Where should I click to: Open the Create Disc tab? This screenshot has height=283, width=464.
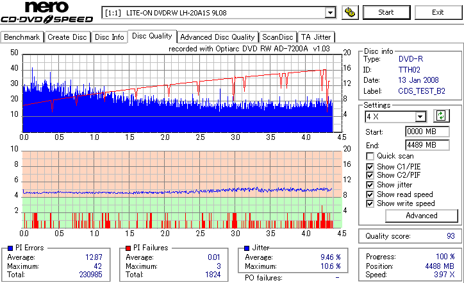pos(67,37)
